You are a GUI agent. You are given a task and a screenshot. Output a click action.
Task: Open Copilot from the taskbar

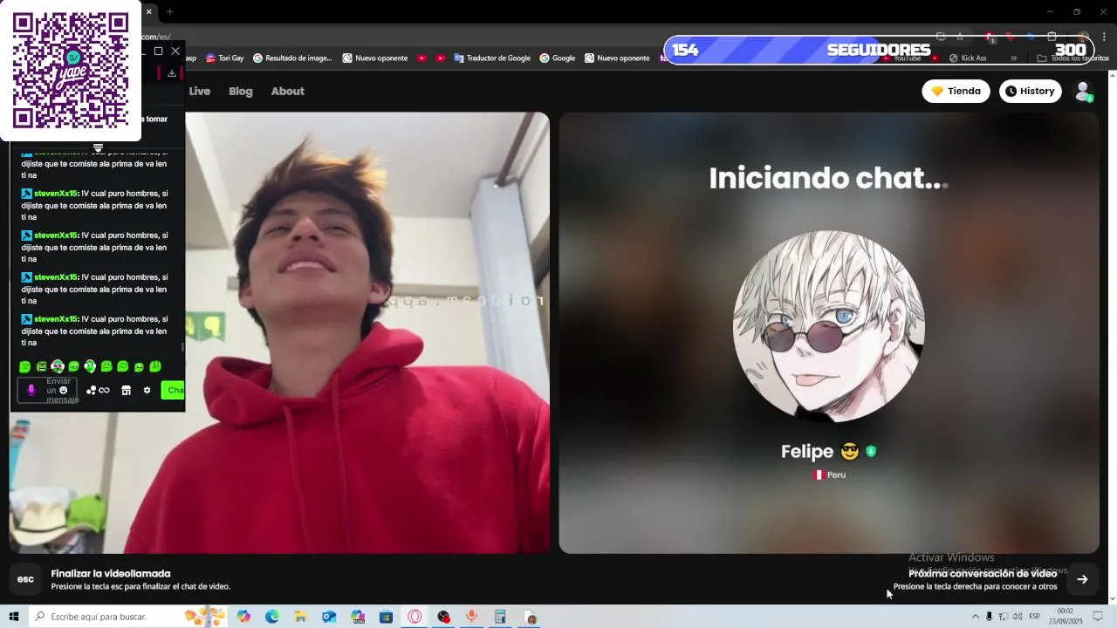(x=243, y=617)
